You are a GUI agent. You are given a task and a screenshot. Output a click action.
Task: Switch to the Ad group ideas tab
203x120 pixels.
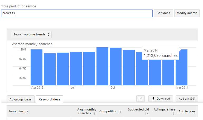[x=21, y=99]
